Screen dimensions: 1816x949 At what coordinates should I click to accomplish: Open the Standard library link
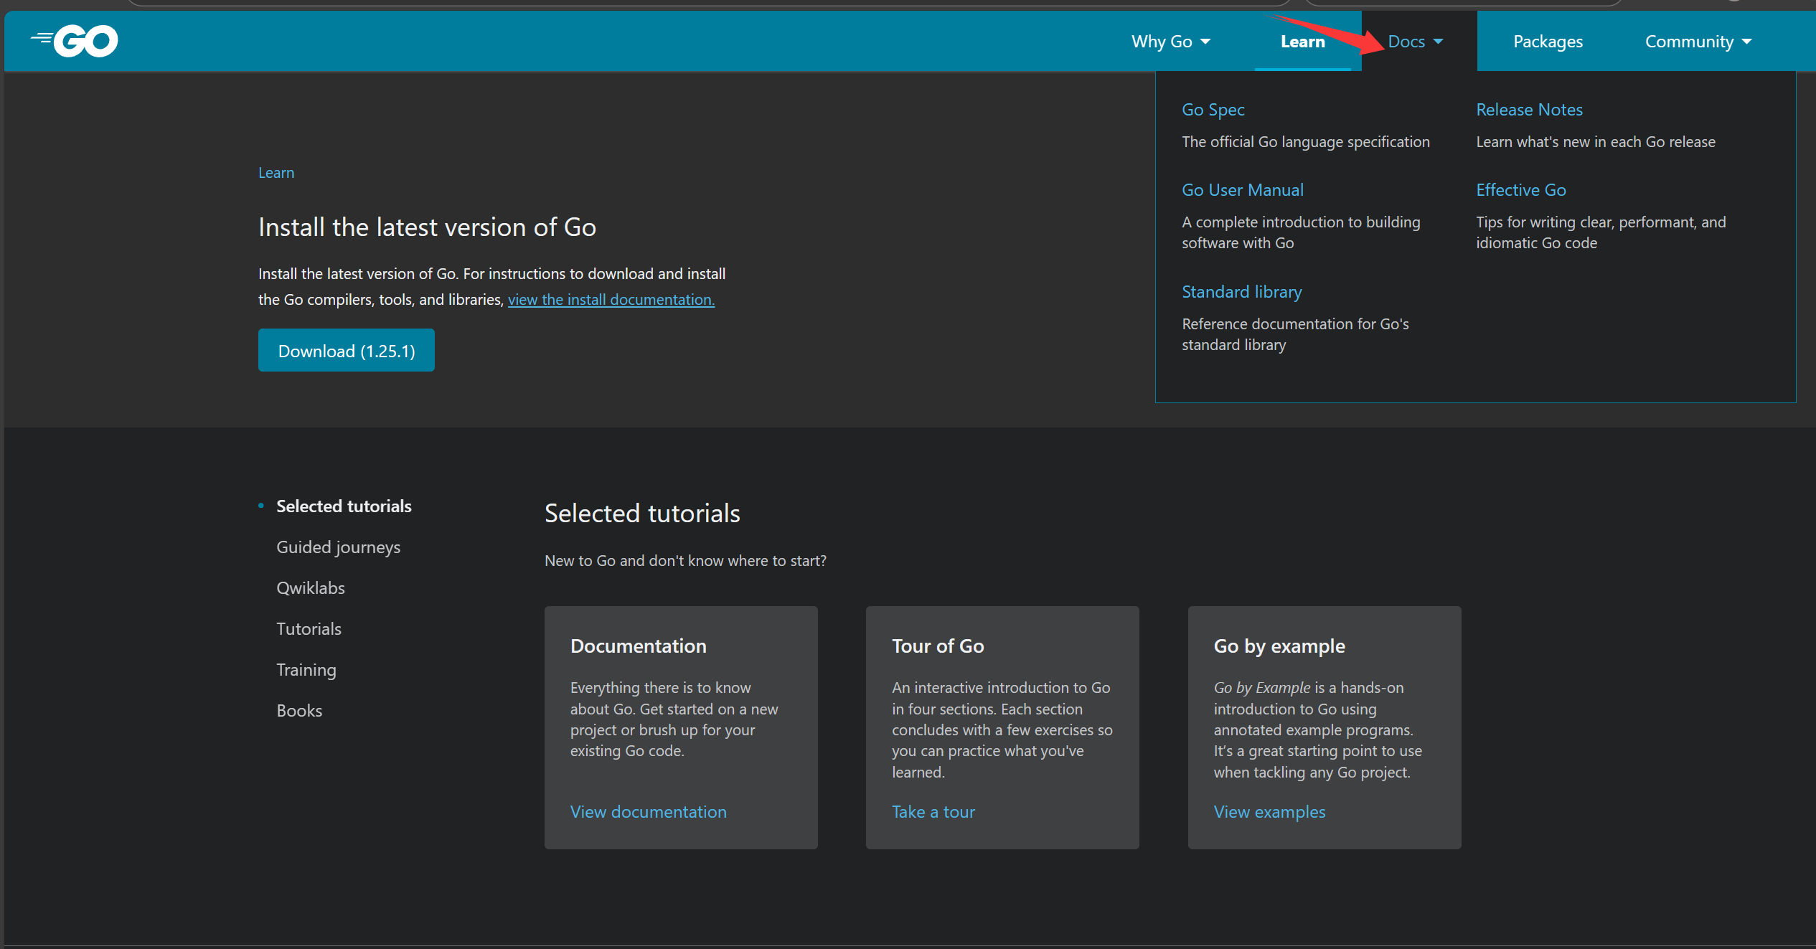(1241, 292)
